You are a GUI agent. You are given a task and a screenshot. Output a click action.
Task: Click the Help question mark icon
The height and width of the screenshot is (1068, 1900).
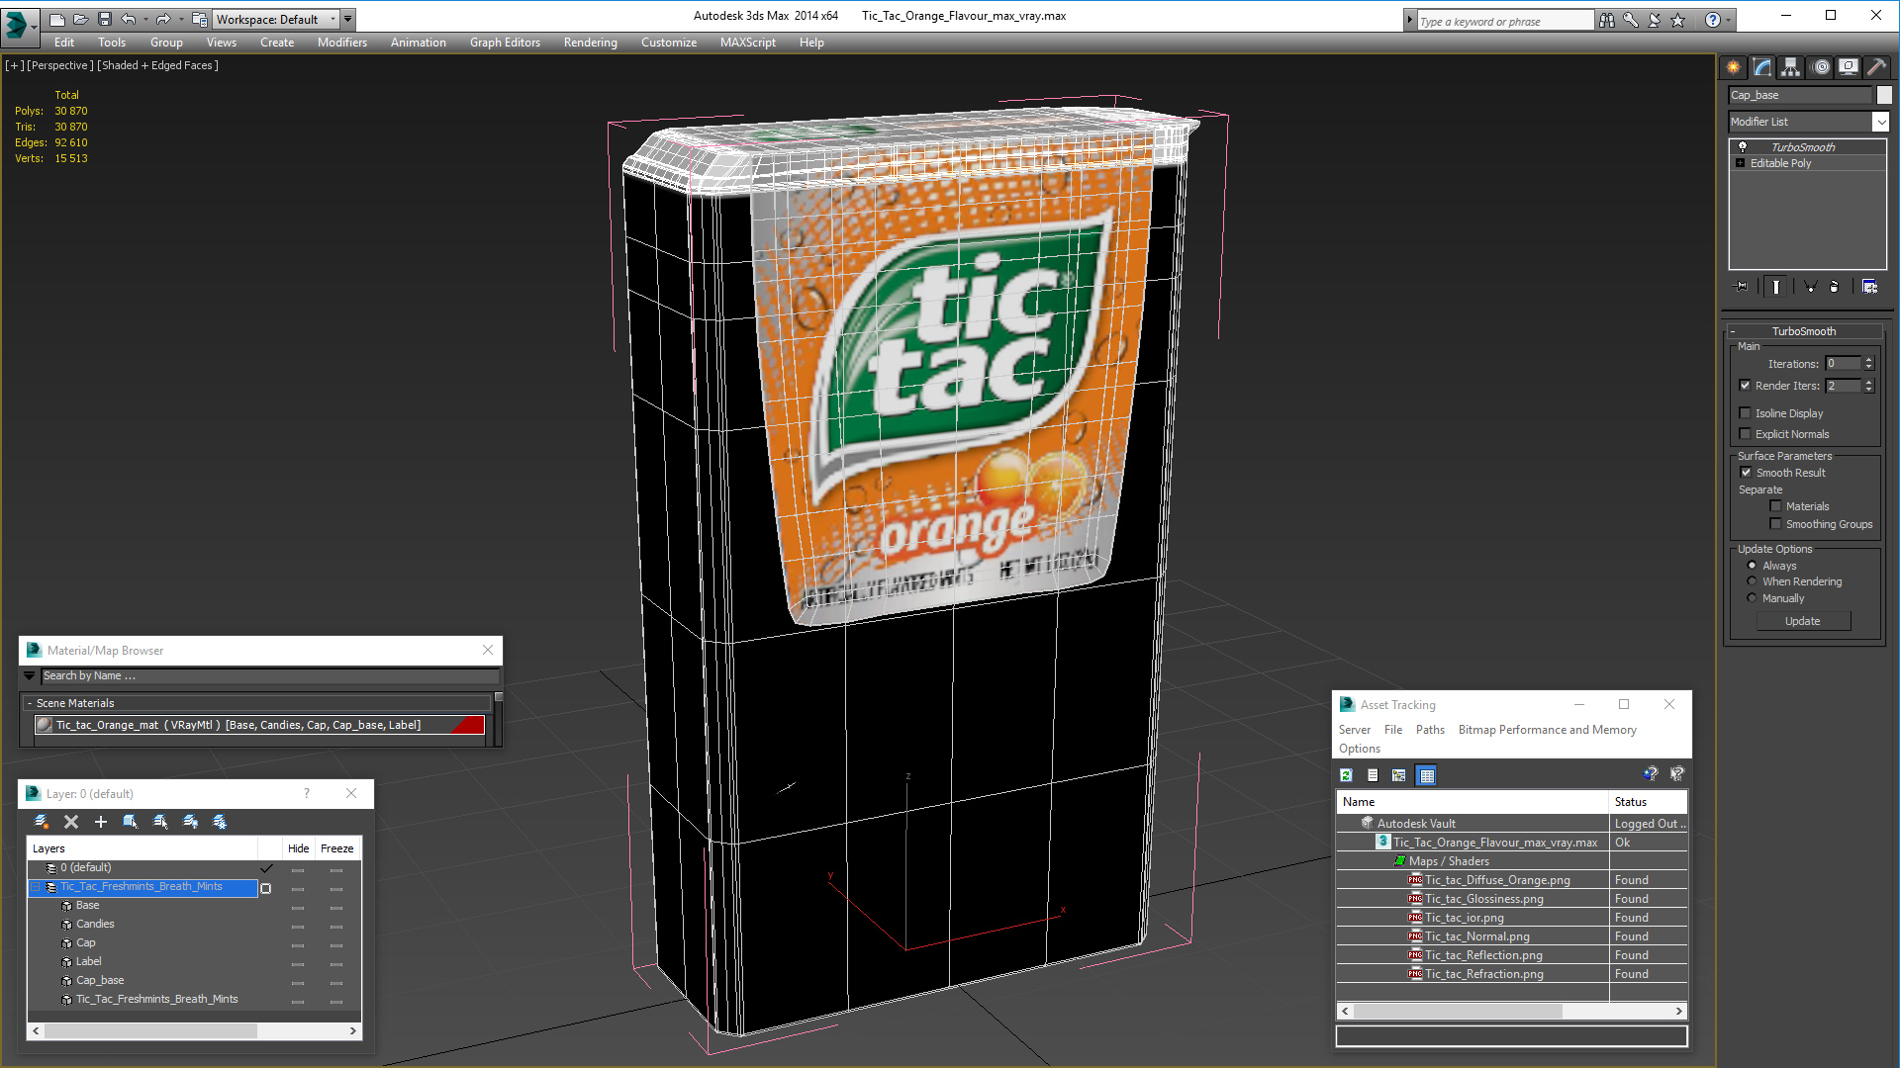click(x=1712, y=20)
